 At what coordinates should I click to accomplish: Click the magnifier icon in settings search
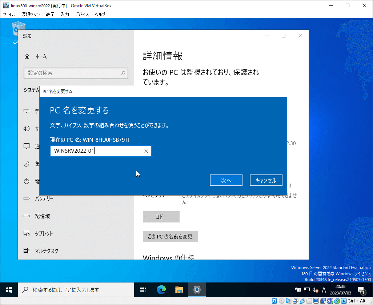(123, 73)
